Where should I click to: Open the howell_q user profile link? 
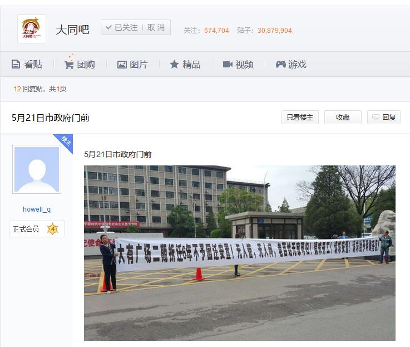tap(37, 209)
